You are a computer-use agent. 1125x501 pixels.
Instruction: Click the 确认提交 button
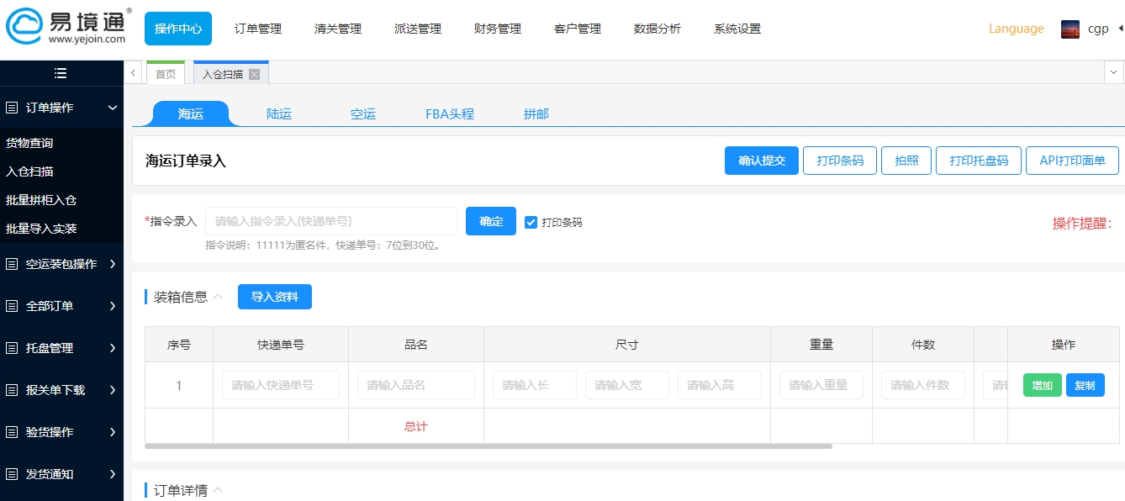click(x=761, y=160)
